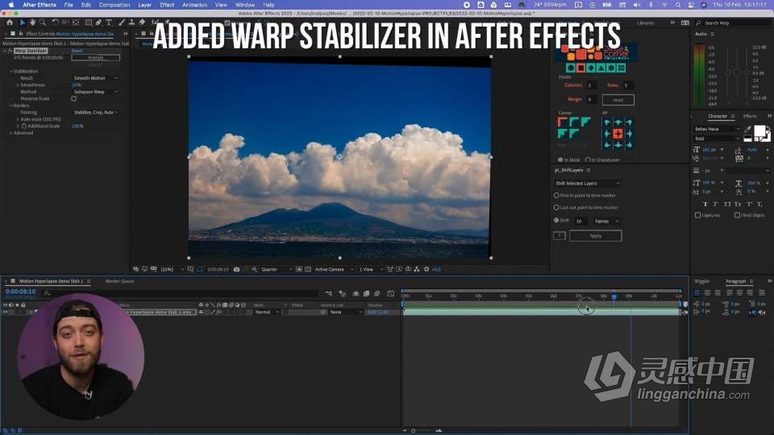The width and height of the screenshot is (774, 435).
Task: Open the File menu
Action: pos(69,5)
